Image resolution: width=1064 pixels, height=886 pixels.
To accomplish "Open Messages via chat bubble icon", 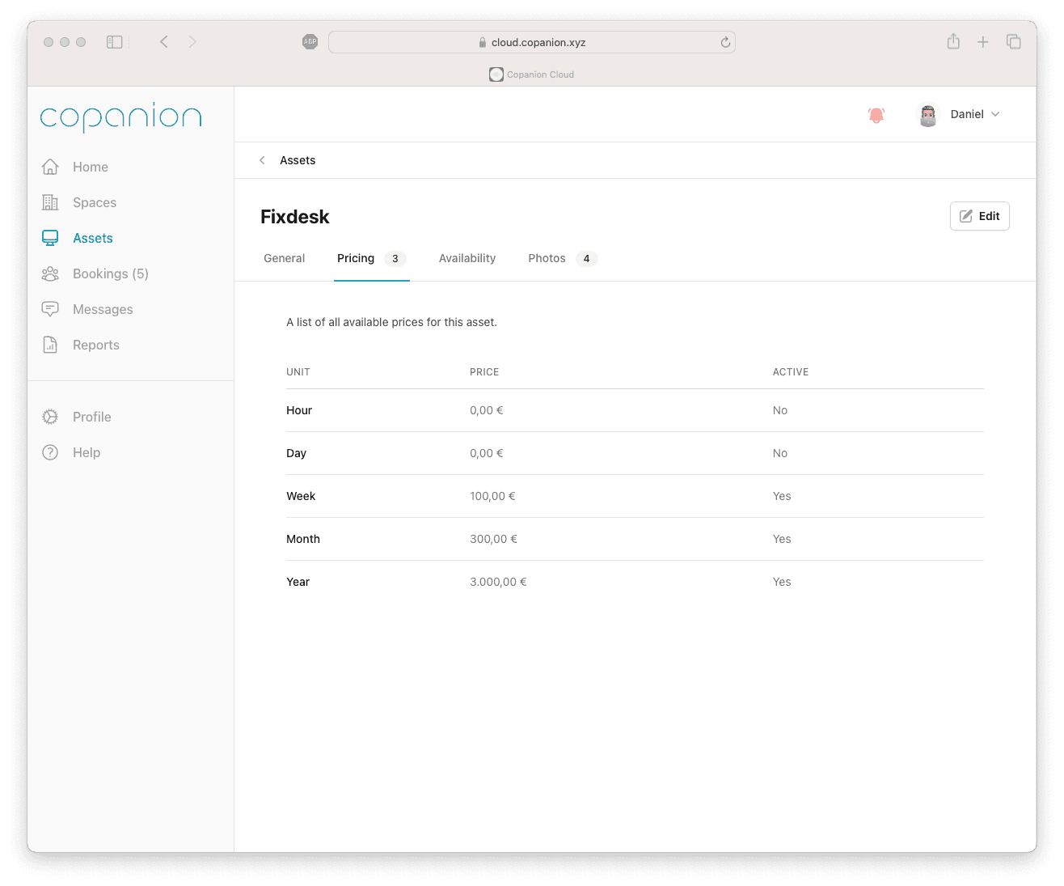I will pos(50,309).
